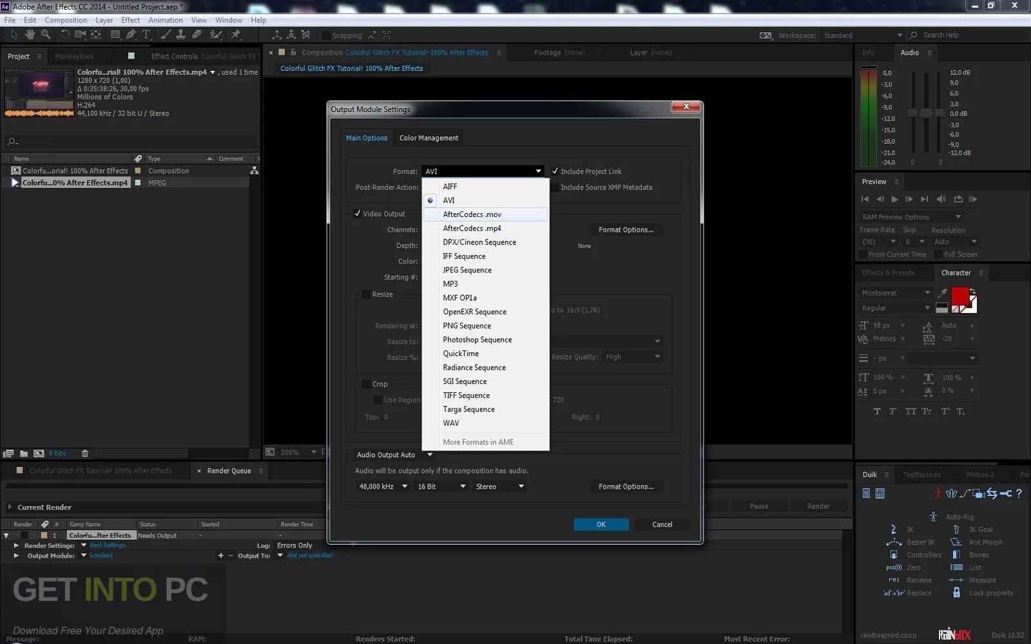Screen dimensions: 1031x644
Task: Open the Montserrat font family dropdown
Action: coord(896,293)
